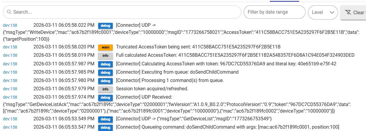Expand the chevron arrow in Level selector
Viewport: 366px width, 131px height.
tap(332, 12)
